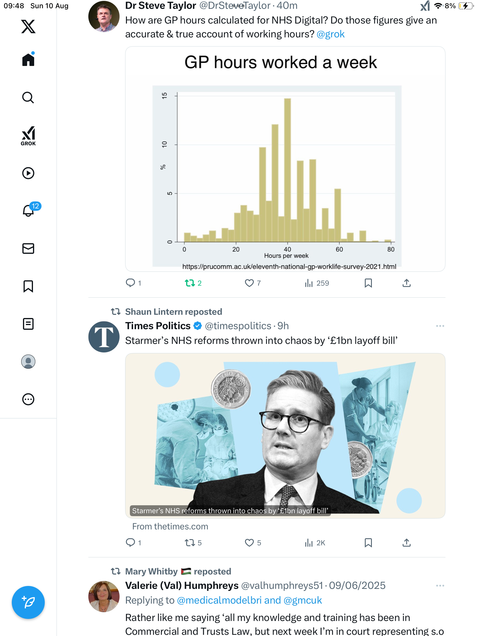Open the search magnifier in sidebar
The height and width of the screenshot is (636, 477).
click(28, 98)
